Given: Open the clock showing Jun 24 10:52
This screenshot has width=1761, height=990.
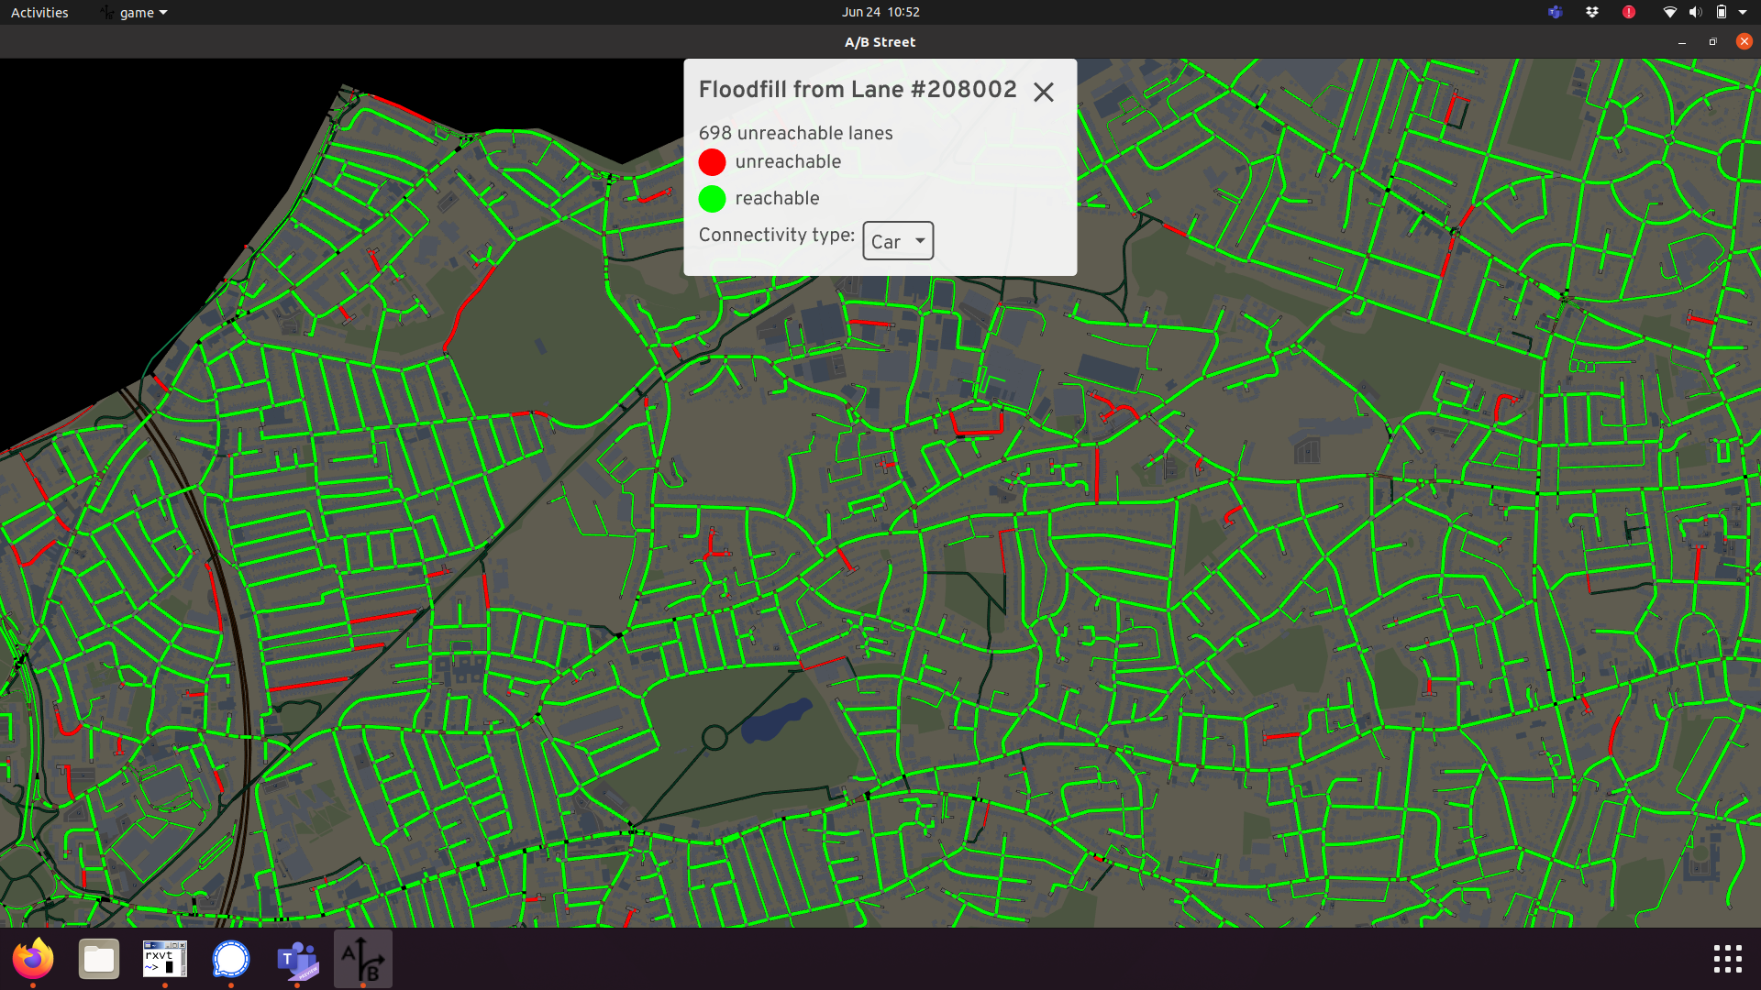Looking at the screenshot, I should pos(880,12).
